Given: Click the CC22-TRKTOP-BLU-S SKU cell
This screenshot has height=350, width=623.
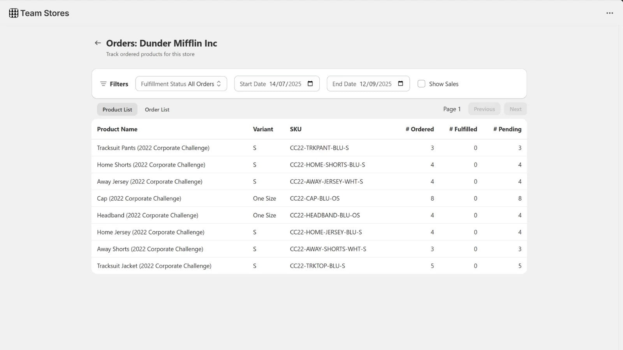Looking at the screenshot, I should (x=317, y=266).
